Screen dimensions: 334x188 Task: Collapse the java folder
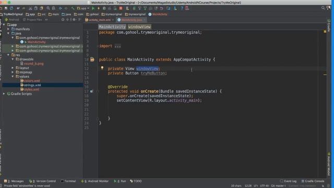(x=8, y=33)
